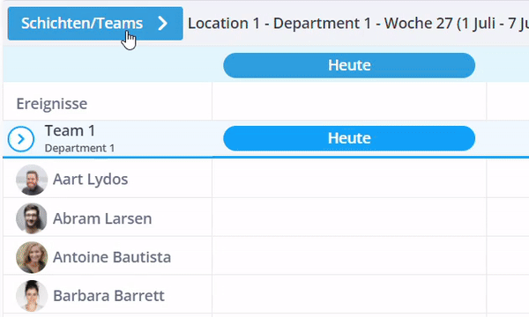Click Antoine Bautista's empty shift cell for today
529x317 pixels.
pyautogui.click(x=349, y=255)
